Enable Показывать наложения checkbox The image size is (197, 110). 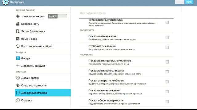[167, 92]
